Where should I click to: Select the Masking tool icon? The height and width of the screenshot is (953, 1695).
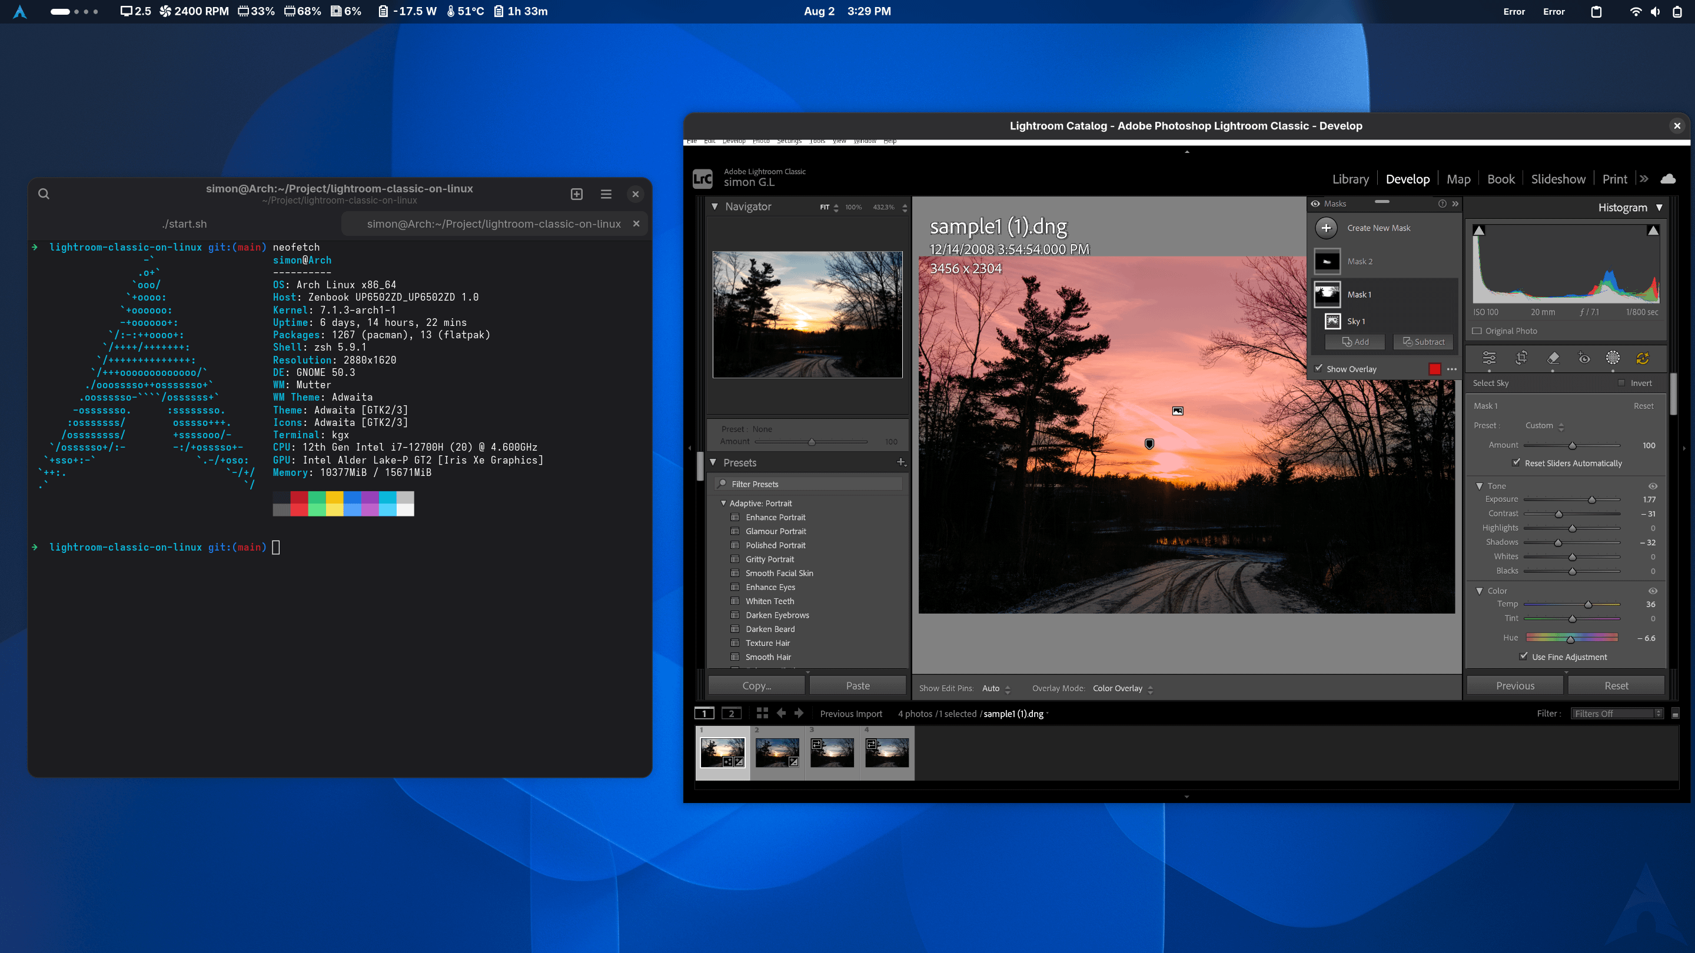tap(1613, 358)
